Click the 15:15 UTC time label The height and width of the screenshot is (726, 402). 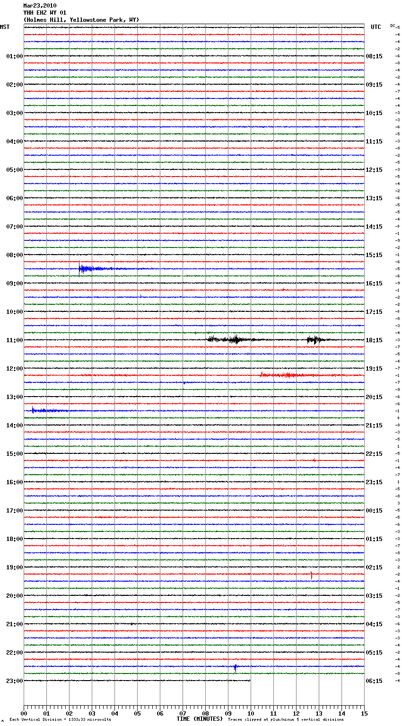click(374, 255)
